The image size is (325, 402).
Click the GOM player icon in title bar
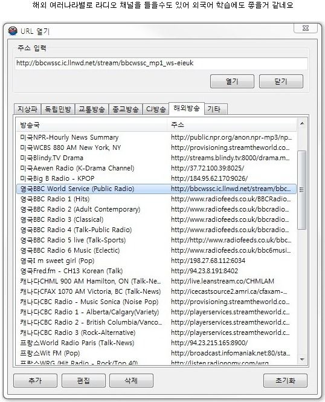(x=13, y=31)
